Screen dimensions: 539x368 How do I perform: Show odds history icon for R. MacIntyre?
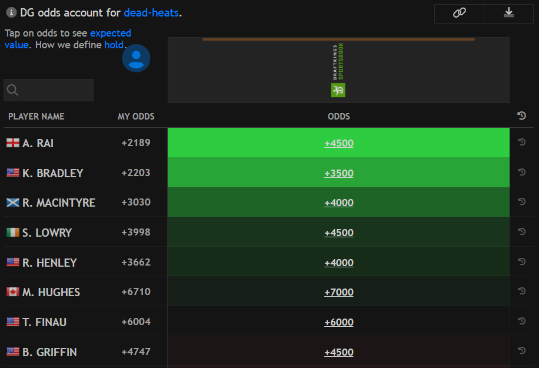pyautogui.click(x=521, y=202)
